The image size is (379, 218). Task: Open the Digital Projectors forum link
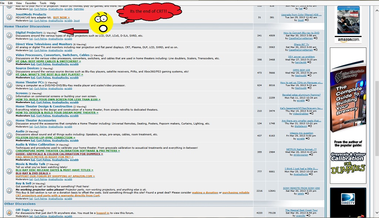(29, 33)
